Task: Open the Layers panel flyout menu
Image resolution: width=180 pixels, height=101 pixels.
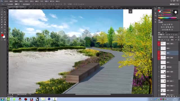Action: [179, 33]
